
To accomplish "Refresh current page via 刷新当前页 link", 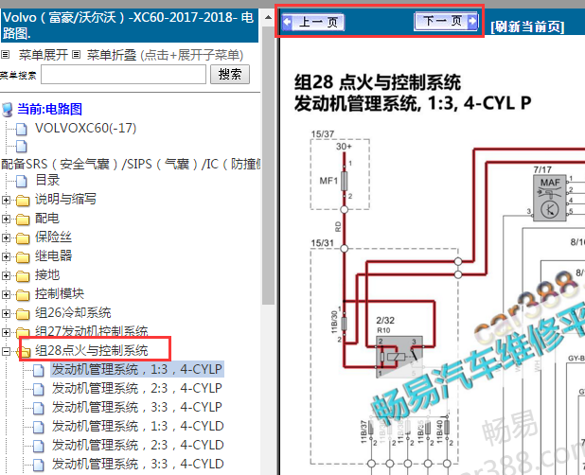I will (527, 26).
